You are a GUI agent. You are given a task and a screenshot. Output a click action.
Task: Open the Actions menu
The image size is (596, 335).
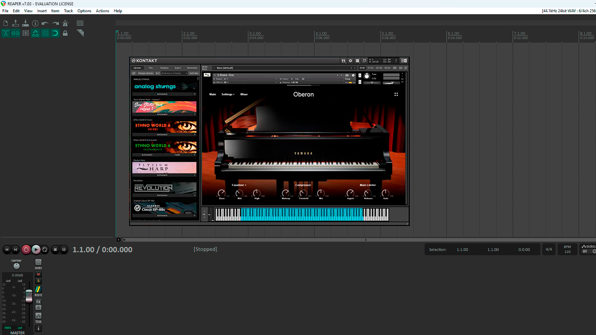click(x=103, y=11)
